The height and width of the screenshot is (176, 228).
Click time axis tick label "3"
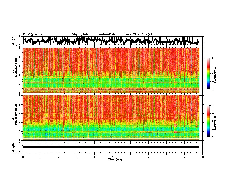pos(77,157)
